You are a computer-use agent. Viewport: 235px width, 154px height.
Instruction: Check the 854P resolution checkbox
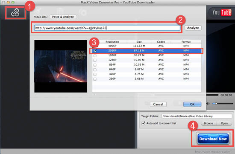[x=95, y=65]
